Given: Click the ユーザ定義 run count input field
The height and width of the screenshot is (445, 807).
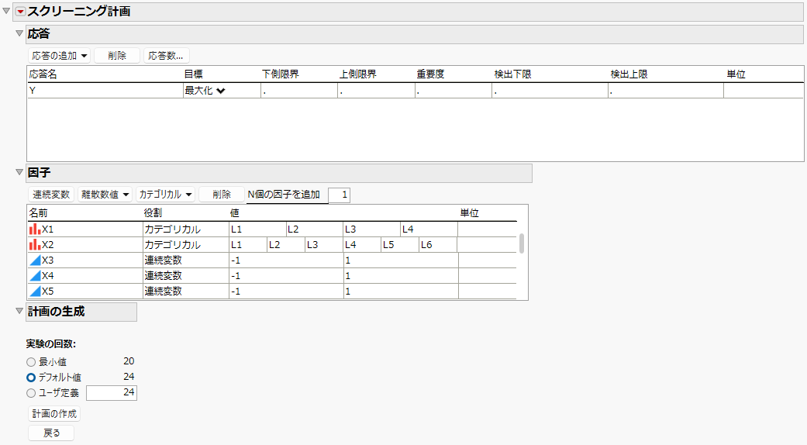Looking at the screenshot, I should click(112, 392).
